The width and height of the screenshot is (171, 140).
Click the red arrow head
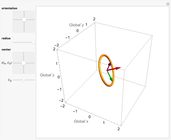[119, 68]
